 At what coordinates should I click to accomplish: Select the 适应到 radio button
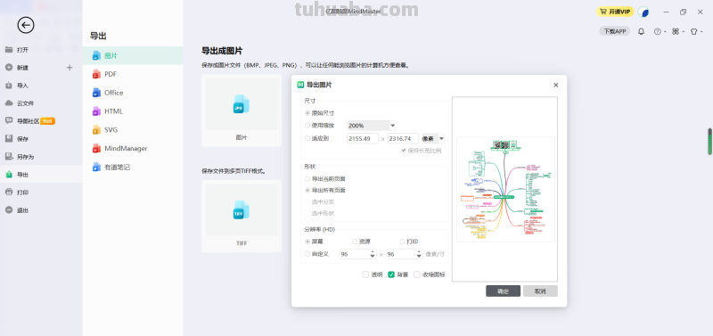pos(307,138)
